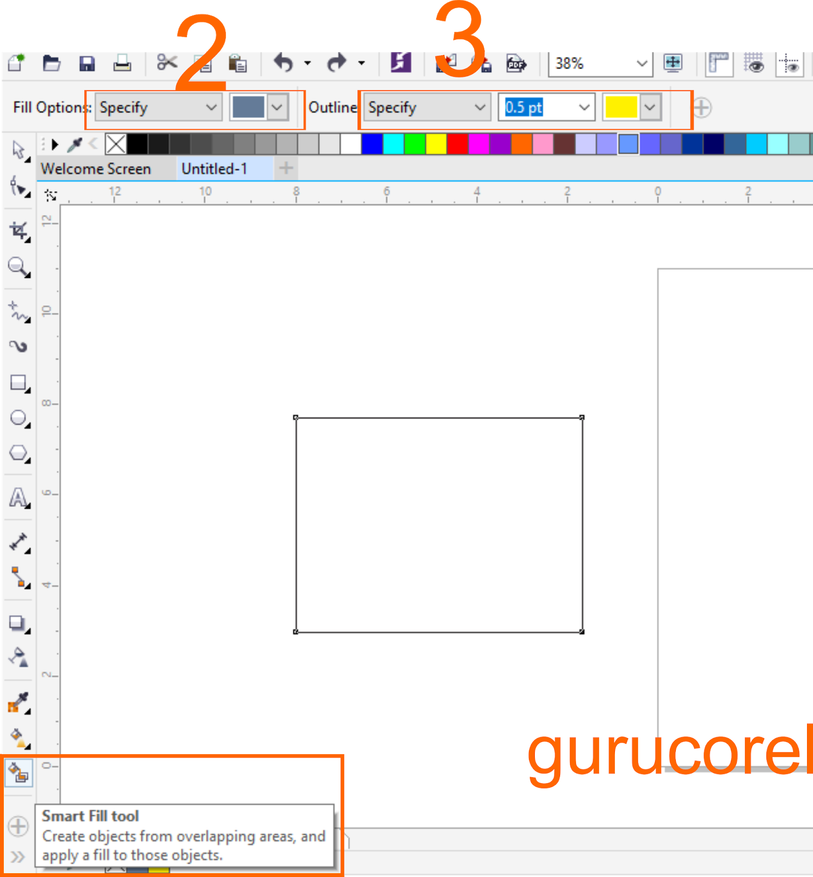Click the palette flyout arrow button

55,145
